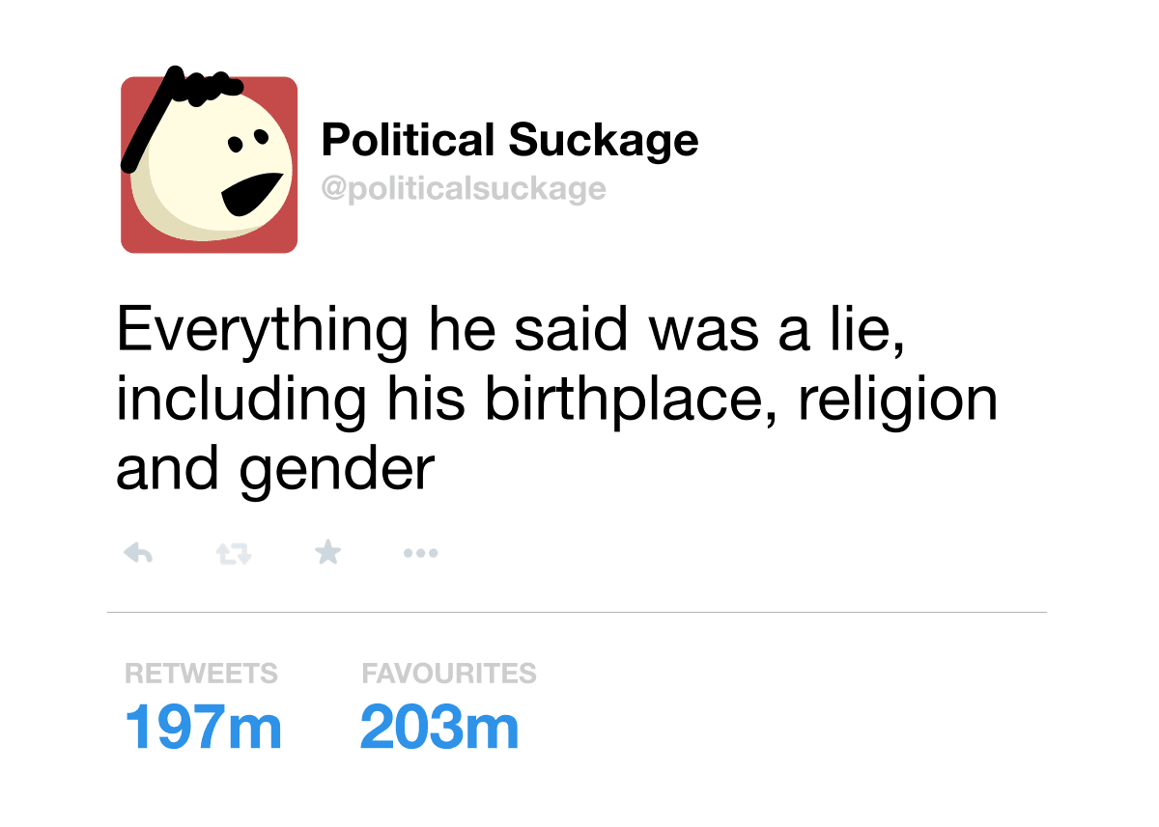The height and width of the screenshot is (827, 1159).
Task: Open the 203m favourites count
Action: (439, 729)
